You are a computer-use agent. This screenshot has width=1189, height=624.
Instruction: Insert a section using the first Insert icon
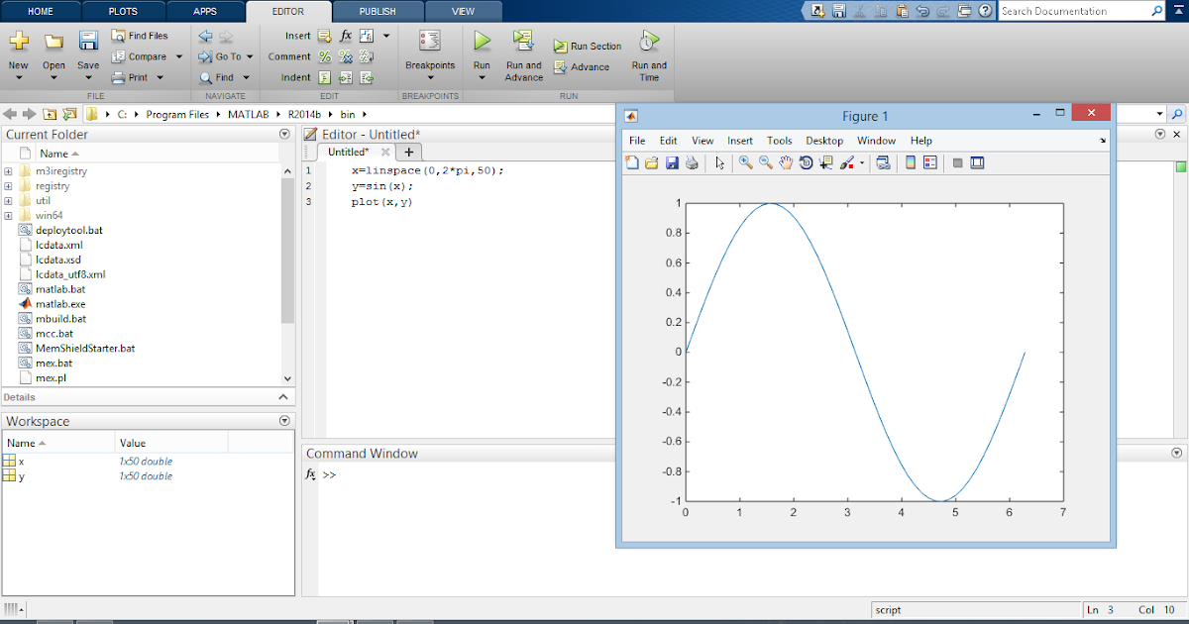pos(324,36)
